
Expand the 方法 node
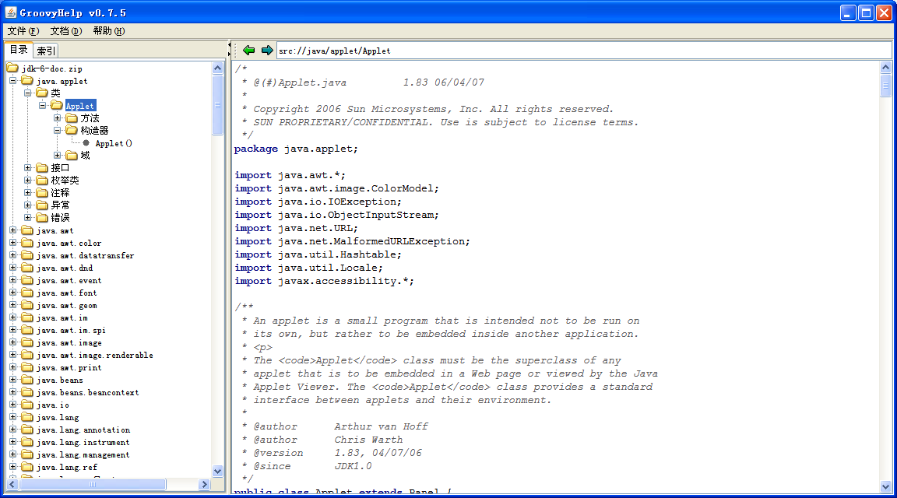[57, 117]
